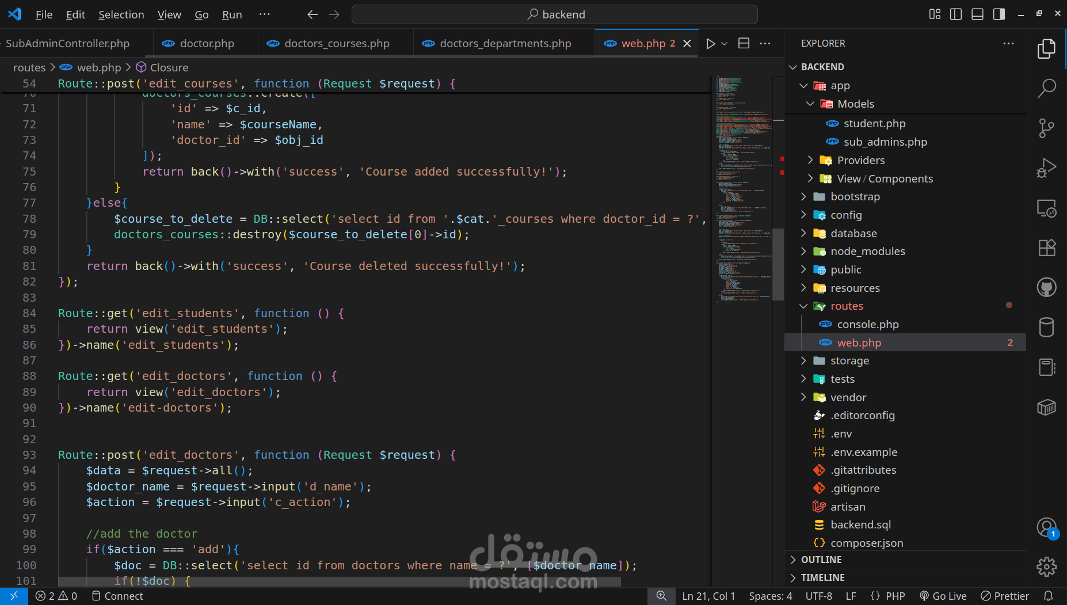Collapse the app folder
The height and width of the screenshot is (605, 1067).
click(803, 86)
